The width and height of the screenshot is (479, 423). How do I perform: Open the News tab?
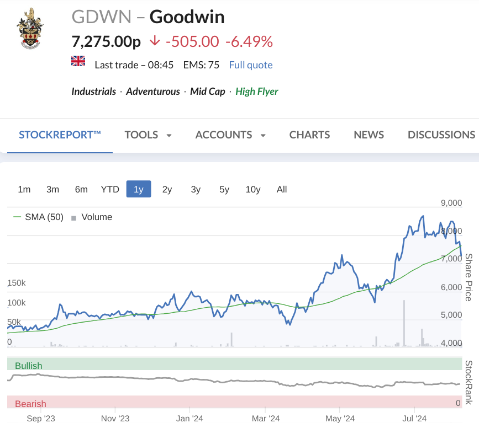click(x=369, y=135)
